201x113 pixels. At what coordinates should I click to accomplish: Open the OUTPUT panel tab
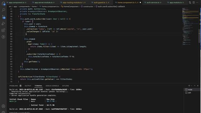coord(28,86)
